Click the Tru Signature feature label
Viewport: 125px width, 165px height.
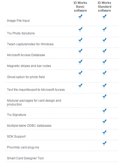(x=16, y=115)
